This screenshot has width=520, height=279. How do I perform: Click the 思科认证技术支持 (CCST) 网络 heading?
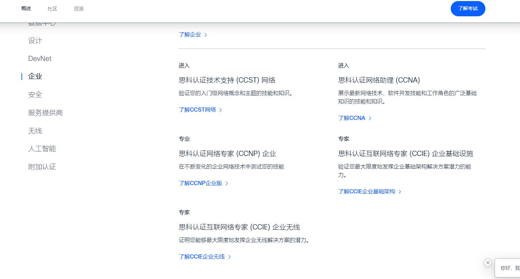227,80
